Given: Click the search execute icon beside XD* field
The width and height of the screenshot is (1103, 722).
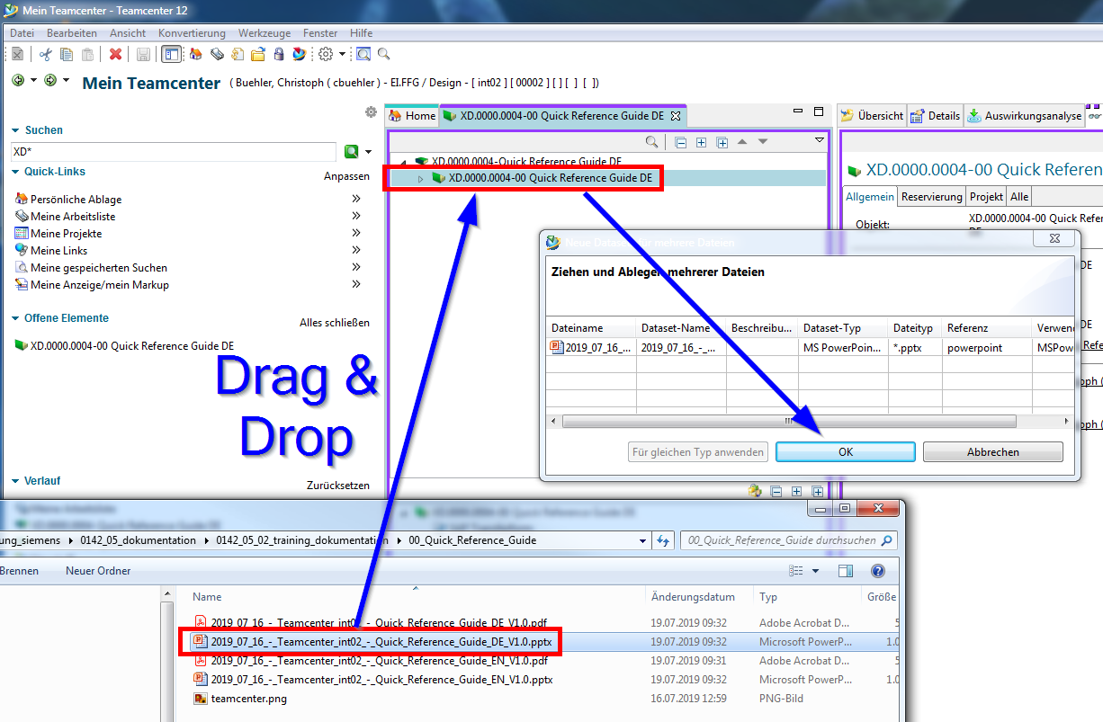Looking at the screenshot, I should [352, 152].
